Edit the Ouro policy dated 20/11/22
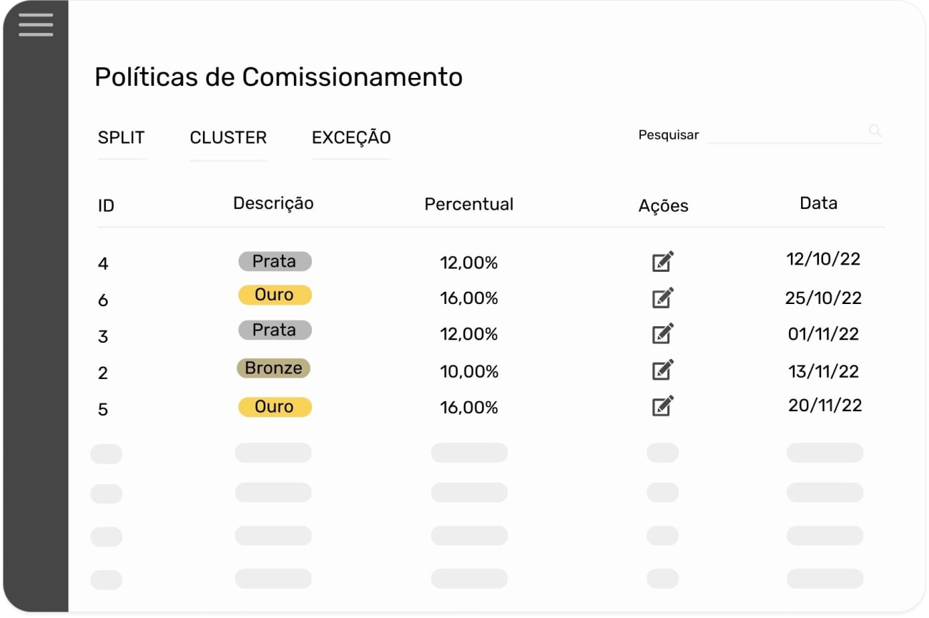The image size is (929, 618). [x=662, y=406]
